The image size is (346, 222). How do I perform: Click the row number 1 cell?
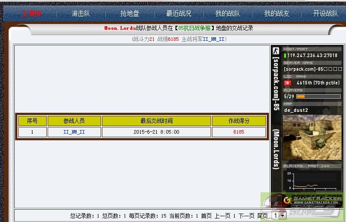point(33,132)
